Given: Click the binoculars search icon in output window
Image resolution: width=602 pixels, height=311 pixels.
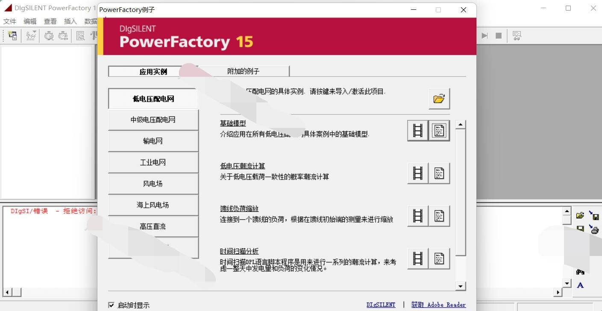Looking at the screenshot, I should (580, 271).
